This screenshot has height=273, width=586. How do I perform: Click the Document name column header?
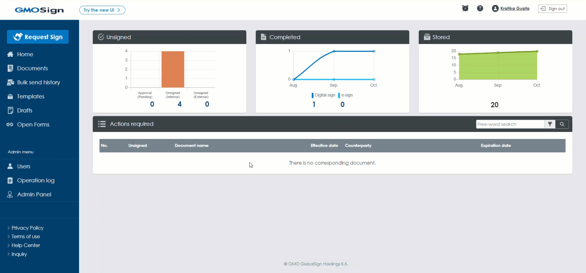pos(192,145)
